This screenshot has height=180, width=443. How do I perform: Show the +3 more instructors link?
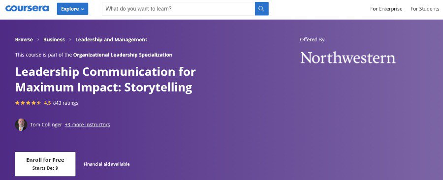click(87, 125)
